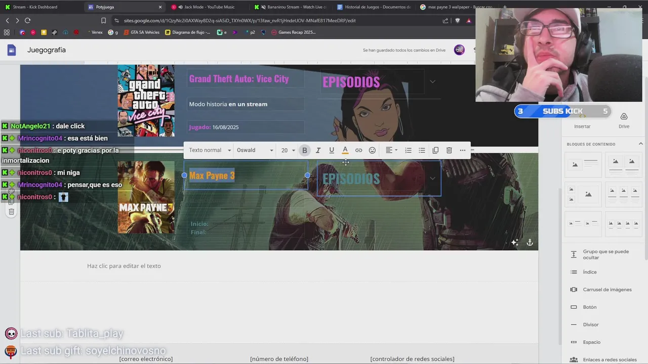Reload the current page
Image resolution: width=648 pixels, height=364 pixels.
(x=27, y=21)
